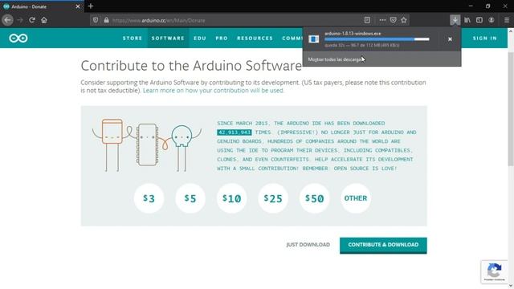Click the download file type icon

pyautogui.click(x=314, y=39)
